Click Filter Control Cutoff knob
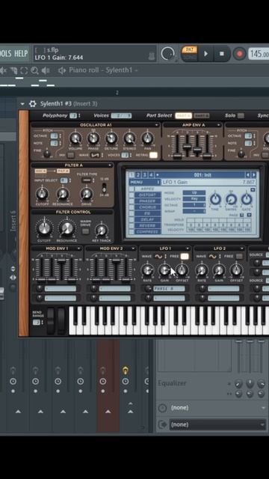Image resolution: width=269 pixels, height=479 pixels. pyautogui.click(x=45, y=228)
